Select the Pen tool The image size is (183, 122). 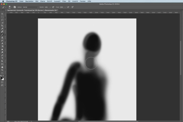(x=2, y=55)
